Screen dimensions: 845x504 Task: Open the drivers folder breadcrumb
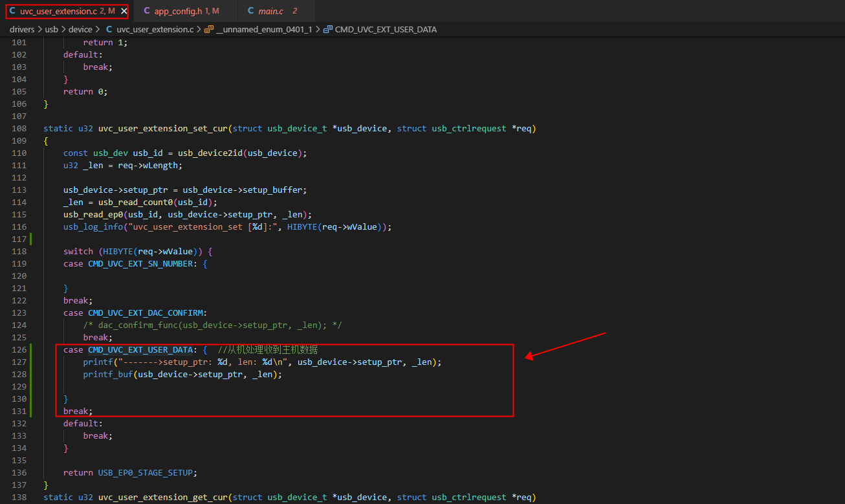(x=22, y=29)
